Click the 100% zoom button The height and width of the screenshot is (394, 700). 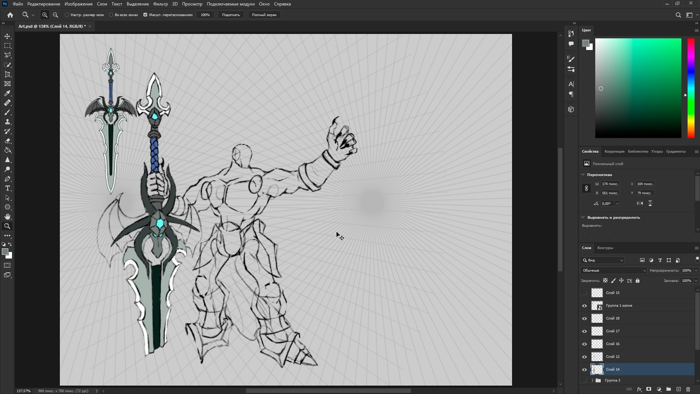coord(205,15)
